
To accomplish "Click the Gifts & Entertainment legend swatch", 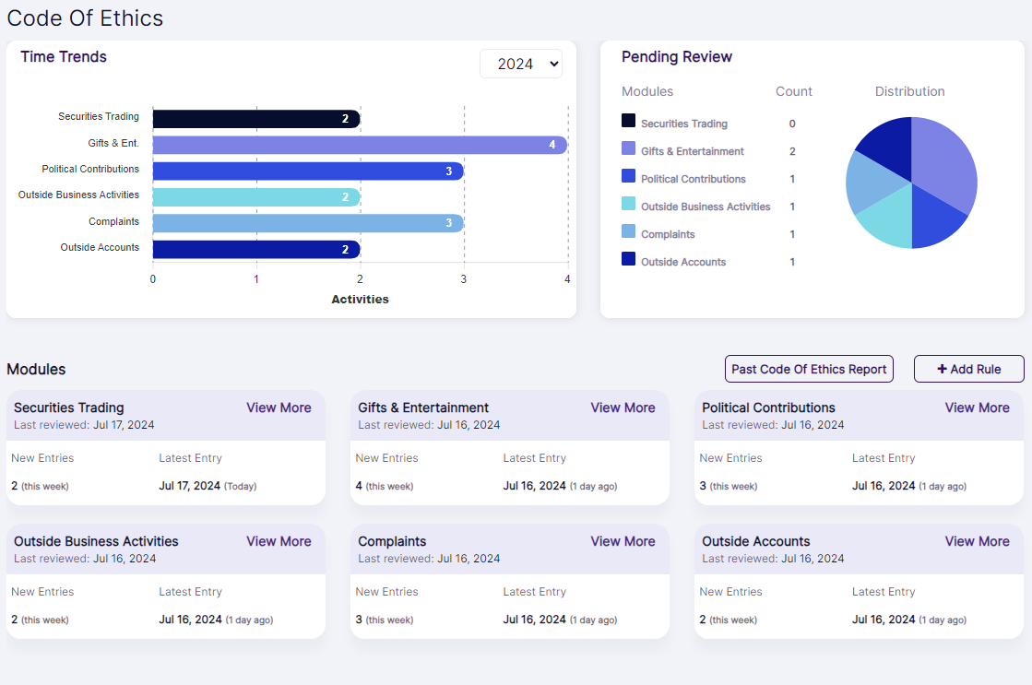I will tap(628, 148).
